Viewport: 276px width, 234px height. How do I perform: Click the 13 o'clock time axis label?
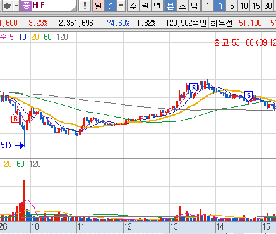click(x=174, y=226)
